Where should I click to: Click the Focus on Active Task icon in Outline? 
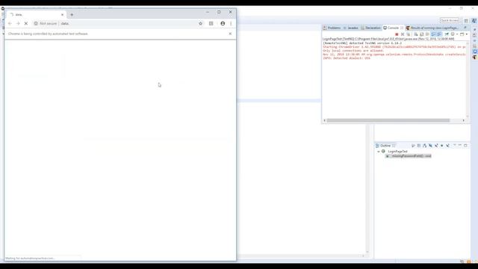click(413, 146)
